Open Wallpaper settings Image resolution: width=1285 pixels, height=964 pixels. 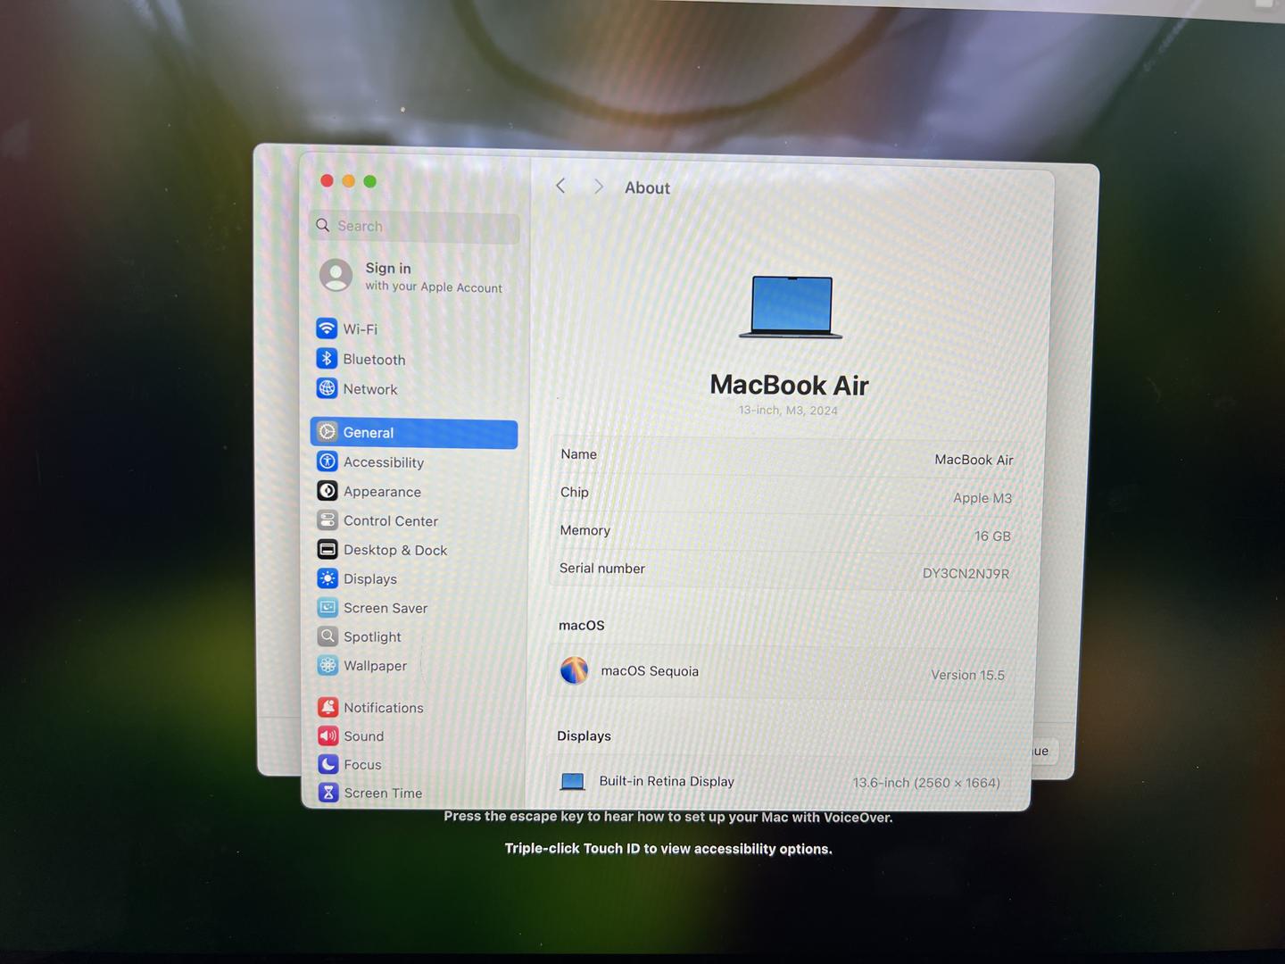[x=415, y=665]
